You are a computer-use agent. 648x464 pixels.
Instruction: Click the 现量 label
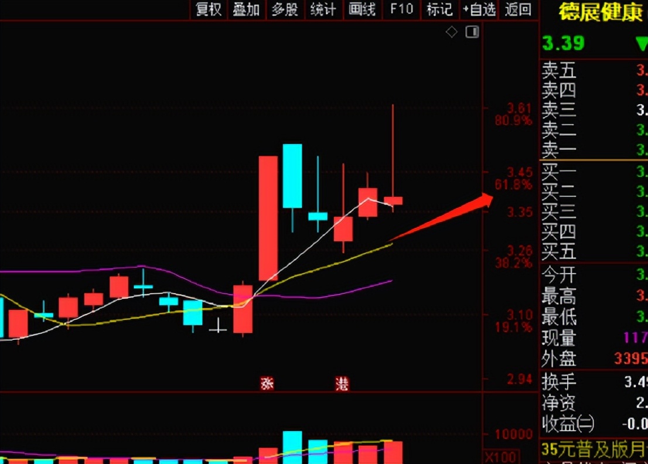coord(559,338)
